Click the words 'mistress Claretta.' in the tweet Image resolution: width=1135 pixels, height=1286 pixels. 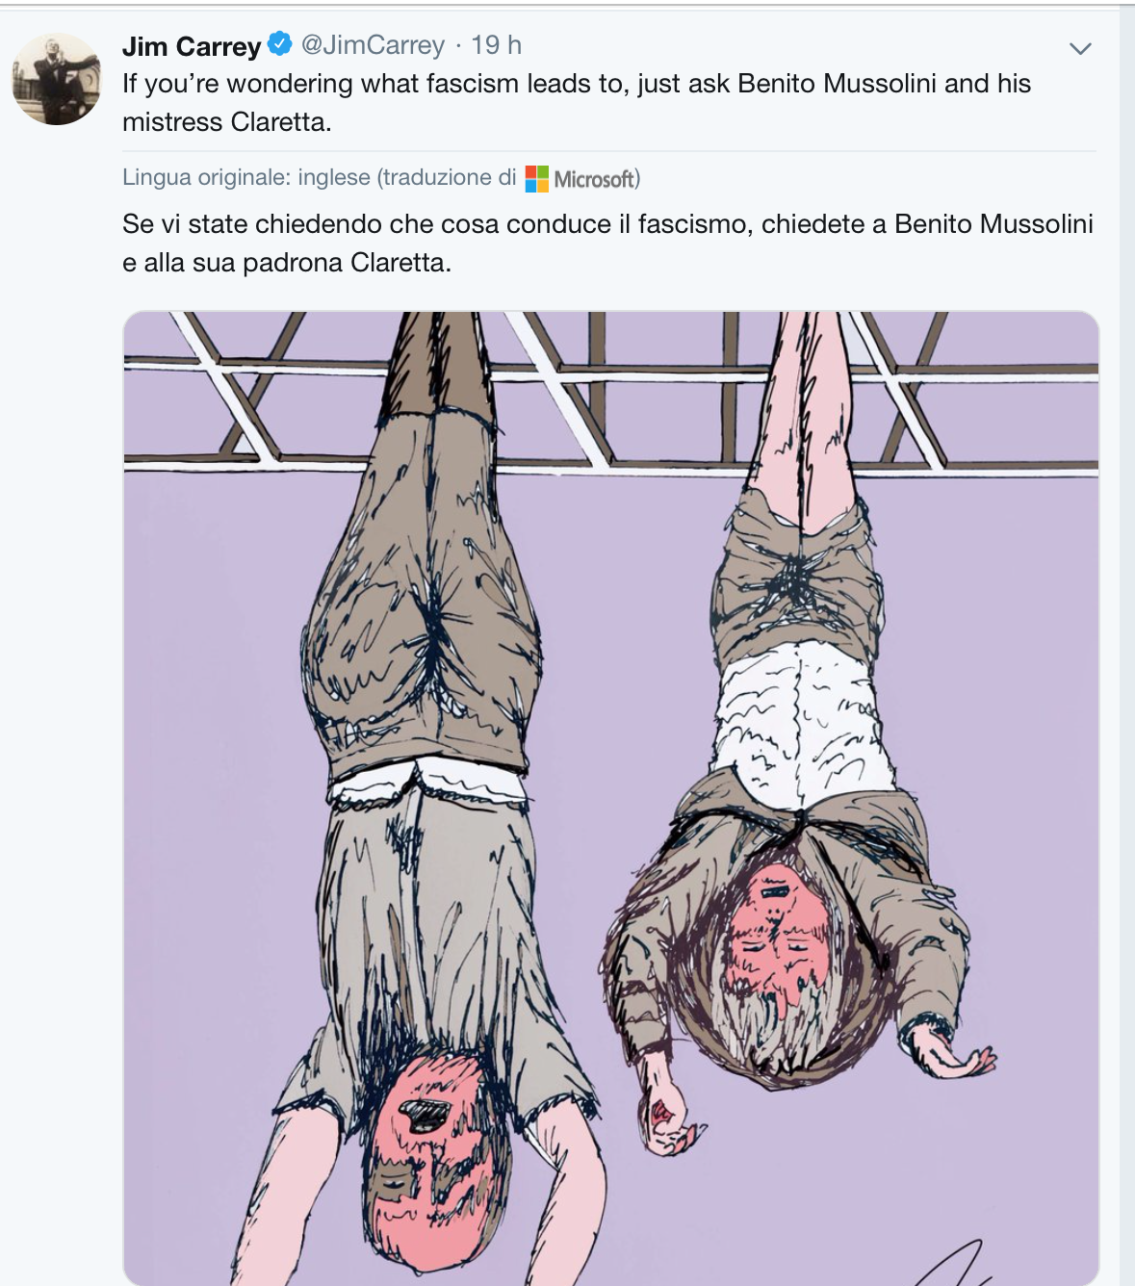coord(227,122)
